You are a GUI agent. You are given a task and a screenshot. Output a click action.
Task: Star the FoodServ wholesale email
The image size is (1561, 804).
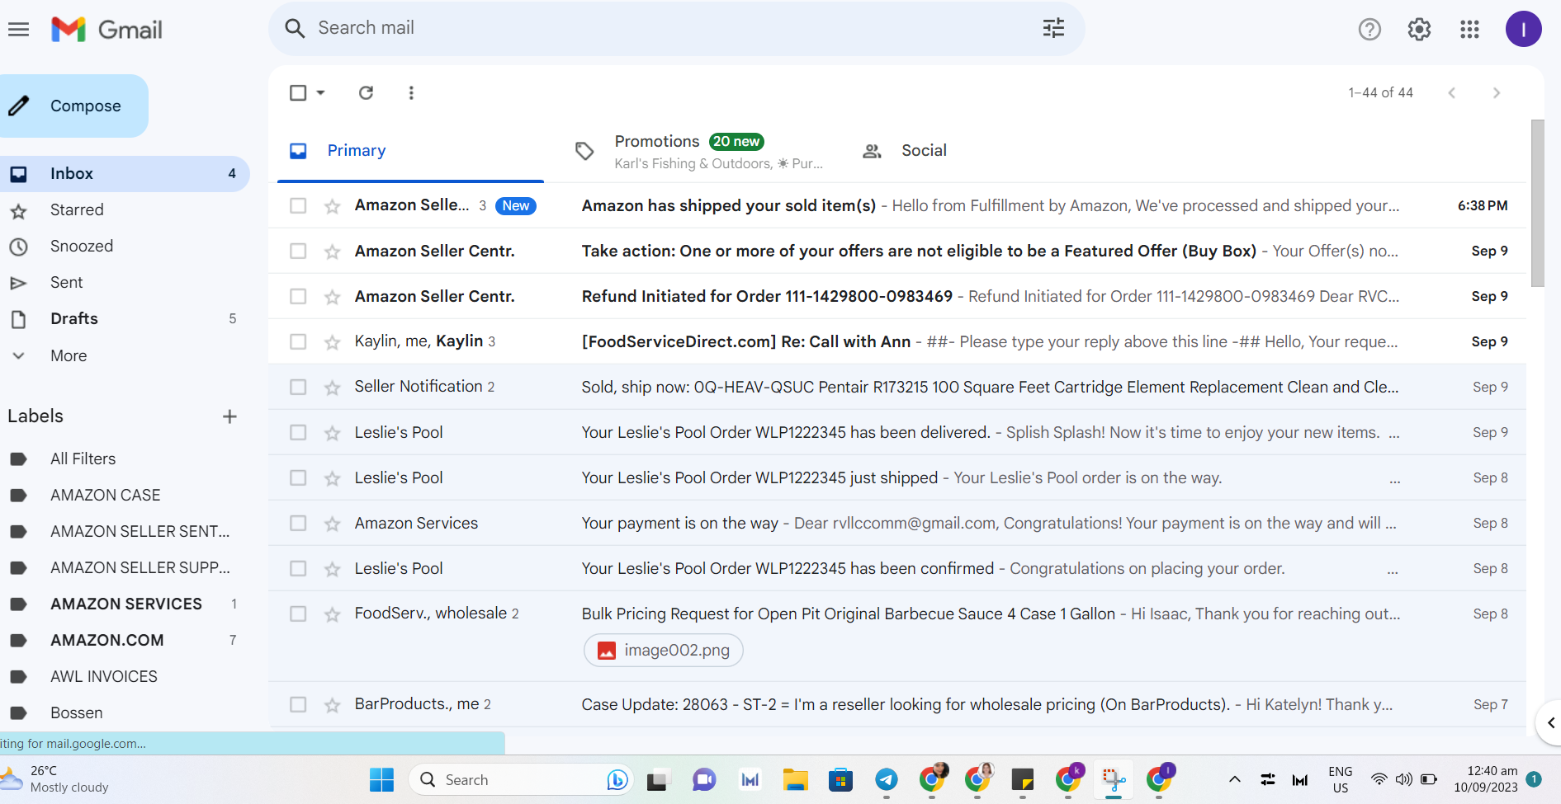[333, 614]
